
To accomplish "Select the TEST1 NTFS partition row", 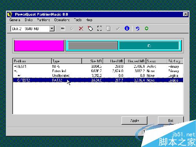I will point(98,66).
